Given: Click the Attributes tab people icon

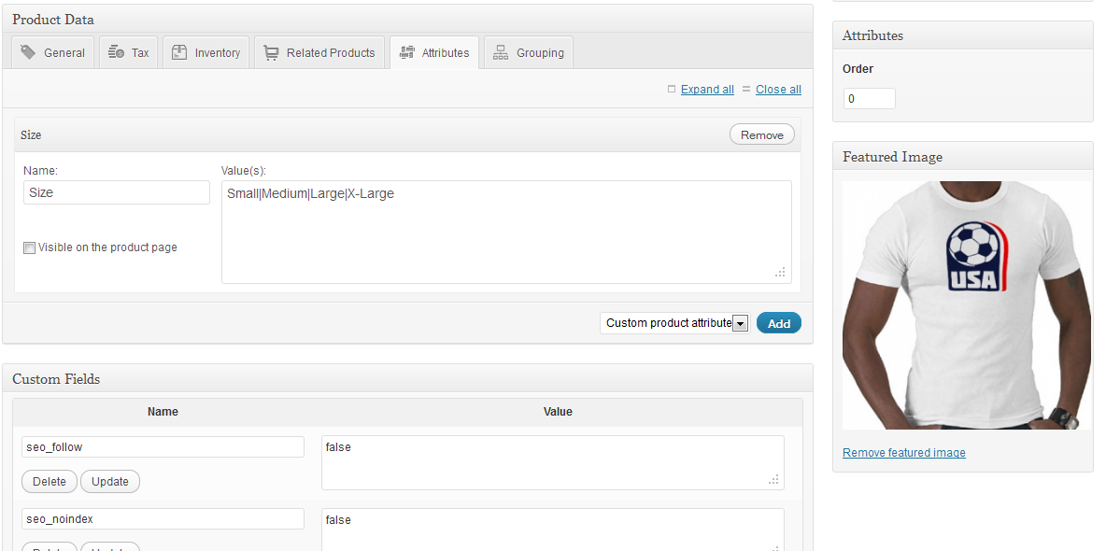Looking at the screenshot, I should tap(410, 52).
